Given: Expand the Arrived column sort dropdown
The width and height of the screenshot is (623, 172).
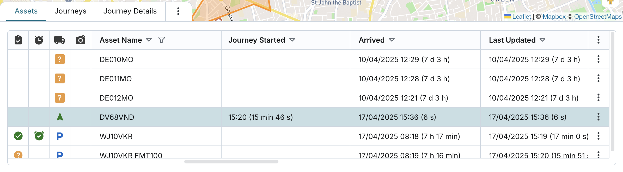Looking at the screenshot, I should pos(392,40).
